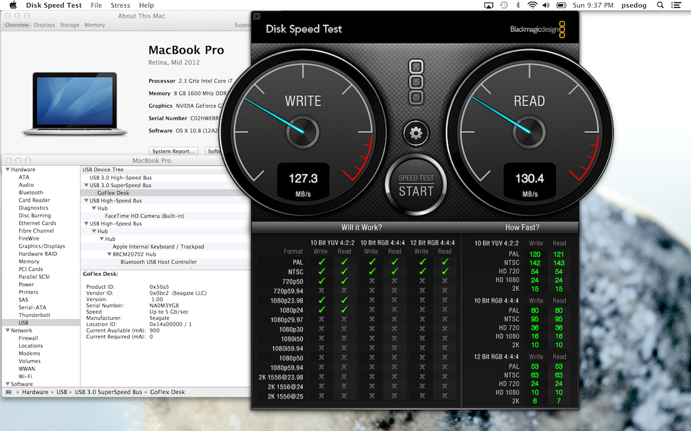
Task: Click the pane divider handle below device tree
Action: [191, 268]
